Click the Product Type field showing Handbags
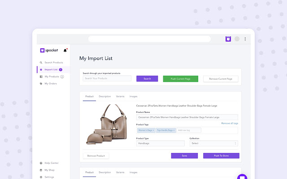Viewport: 287px width, 179px height. pos(161,143)
